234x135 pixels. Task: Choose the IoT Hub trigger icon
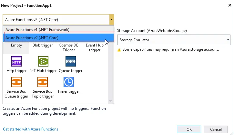(x=43, y=61)
